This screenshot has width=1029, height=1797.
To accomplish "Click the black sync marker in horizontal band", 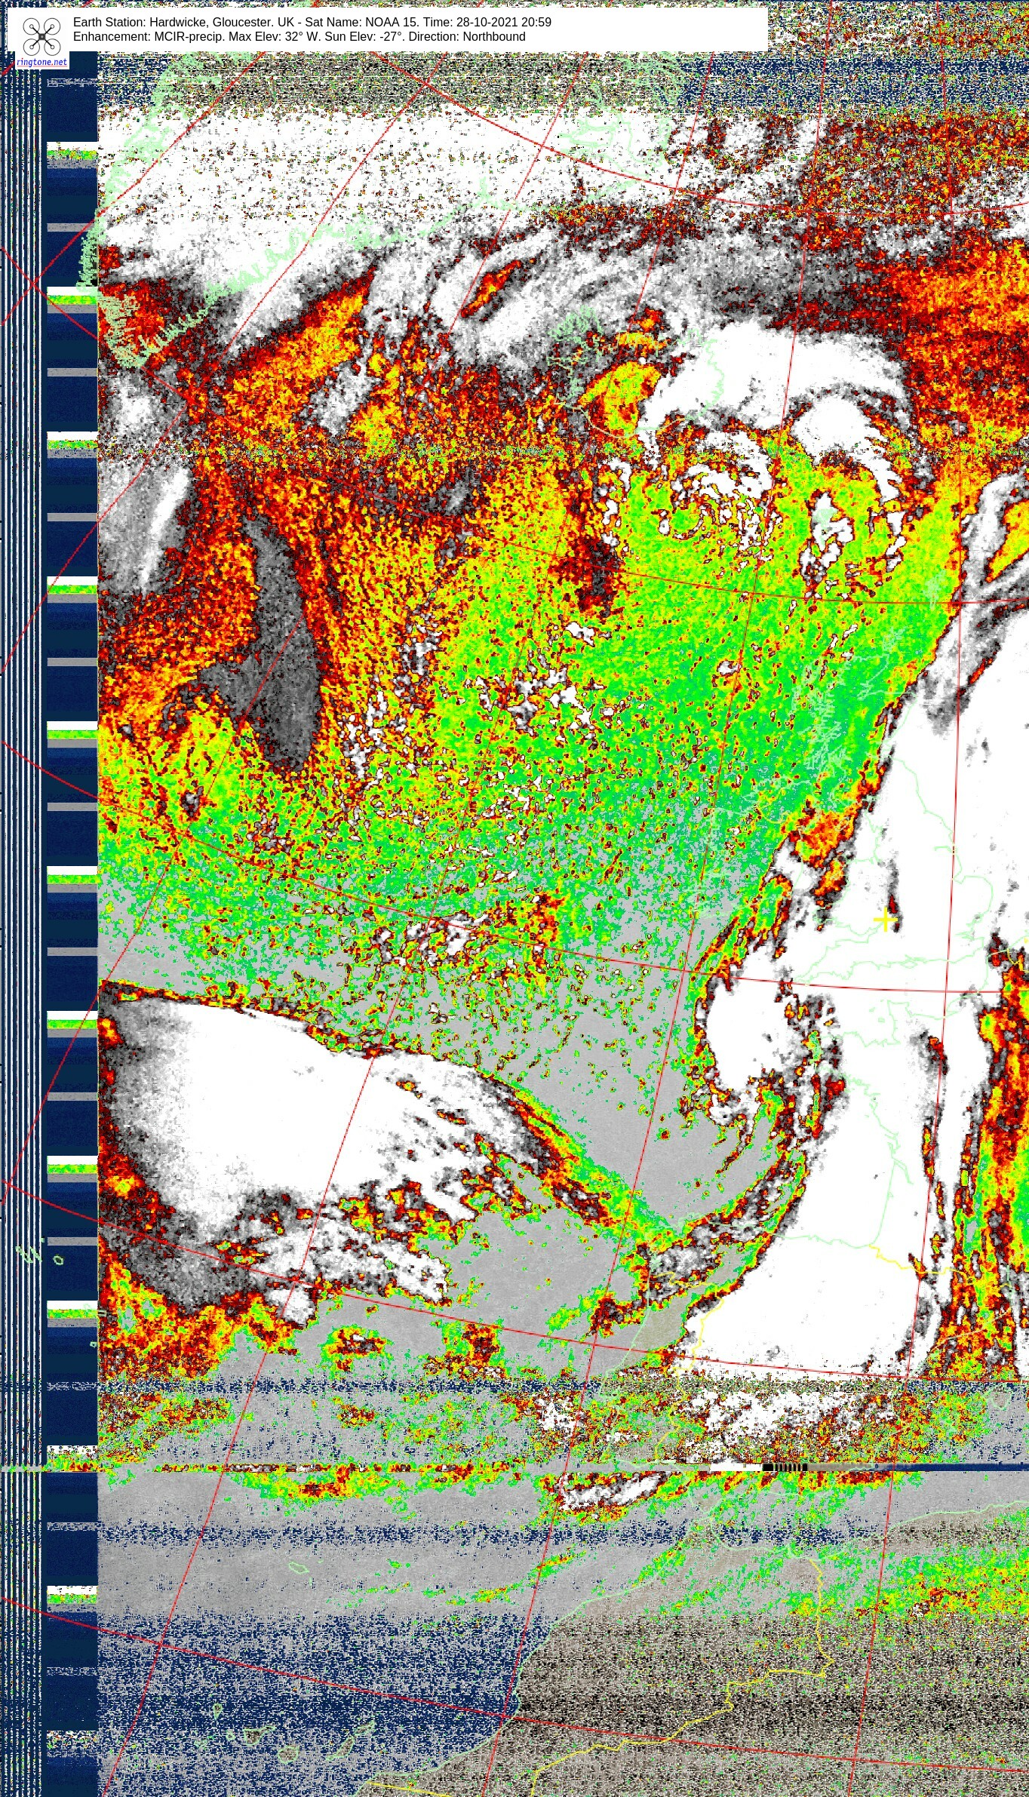I will [x=785, y=1467].
